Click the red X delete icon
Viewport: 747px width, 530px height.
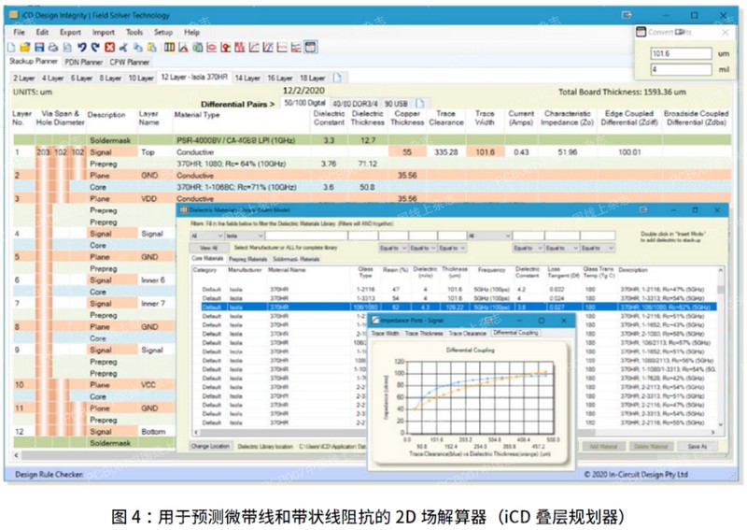point(109,48)
